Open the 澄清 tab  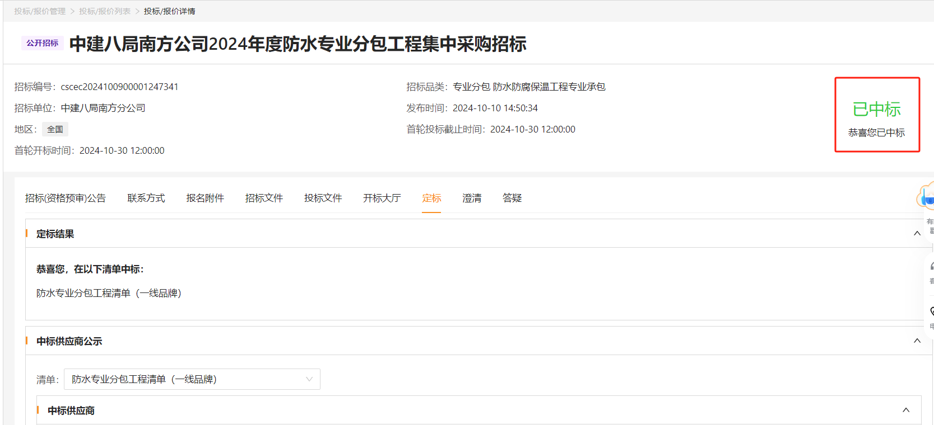click(x=472, y=198)
